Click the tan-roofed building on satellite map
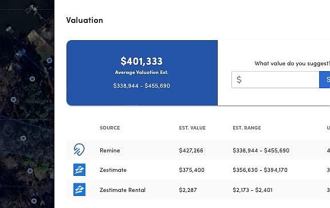This screenshot has width=330, height=208. tap(39, 42)
